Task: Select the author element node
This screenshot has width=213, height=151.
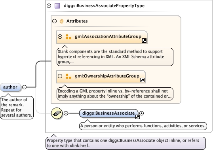Action: coord(11,87)
